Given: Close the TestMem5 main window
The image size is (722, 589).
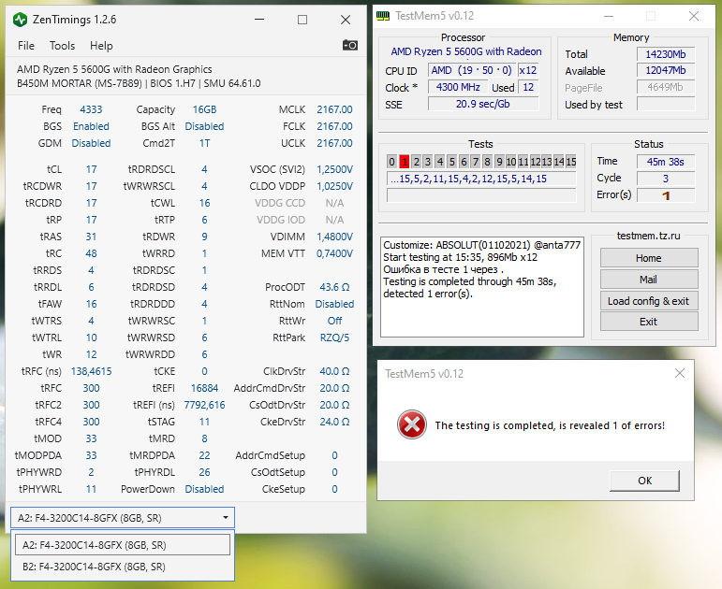Looking at the screenshot, I should 694,16.
